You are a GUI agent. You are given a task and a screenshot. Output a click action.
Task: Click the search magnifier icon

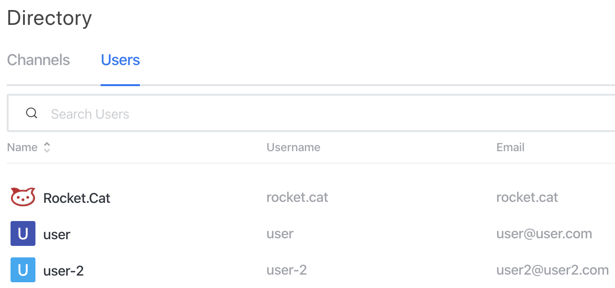pyautogui.click(x=32, y=113)
